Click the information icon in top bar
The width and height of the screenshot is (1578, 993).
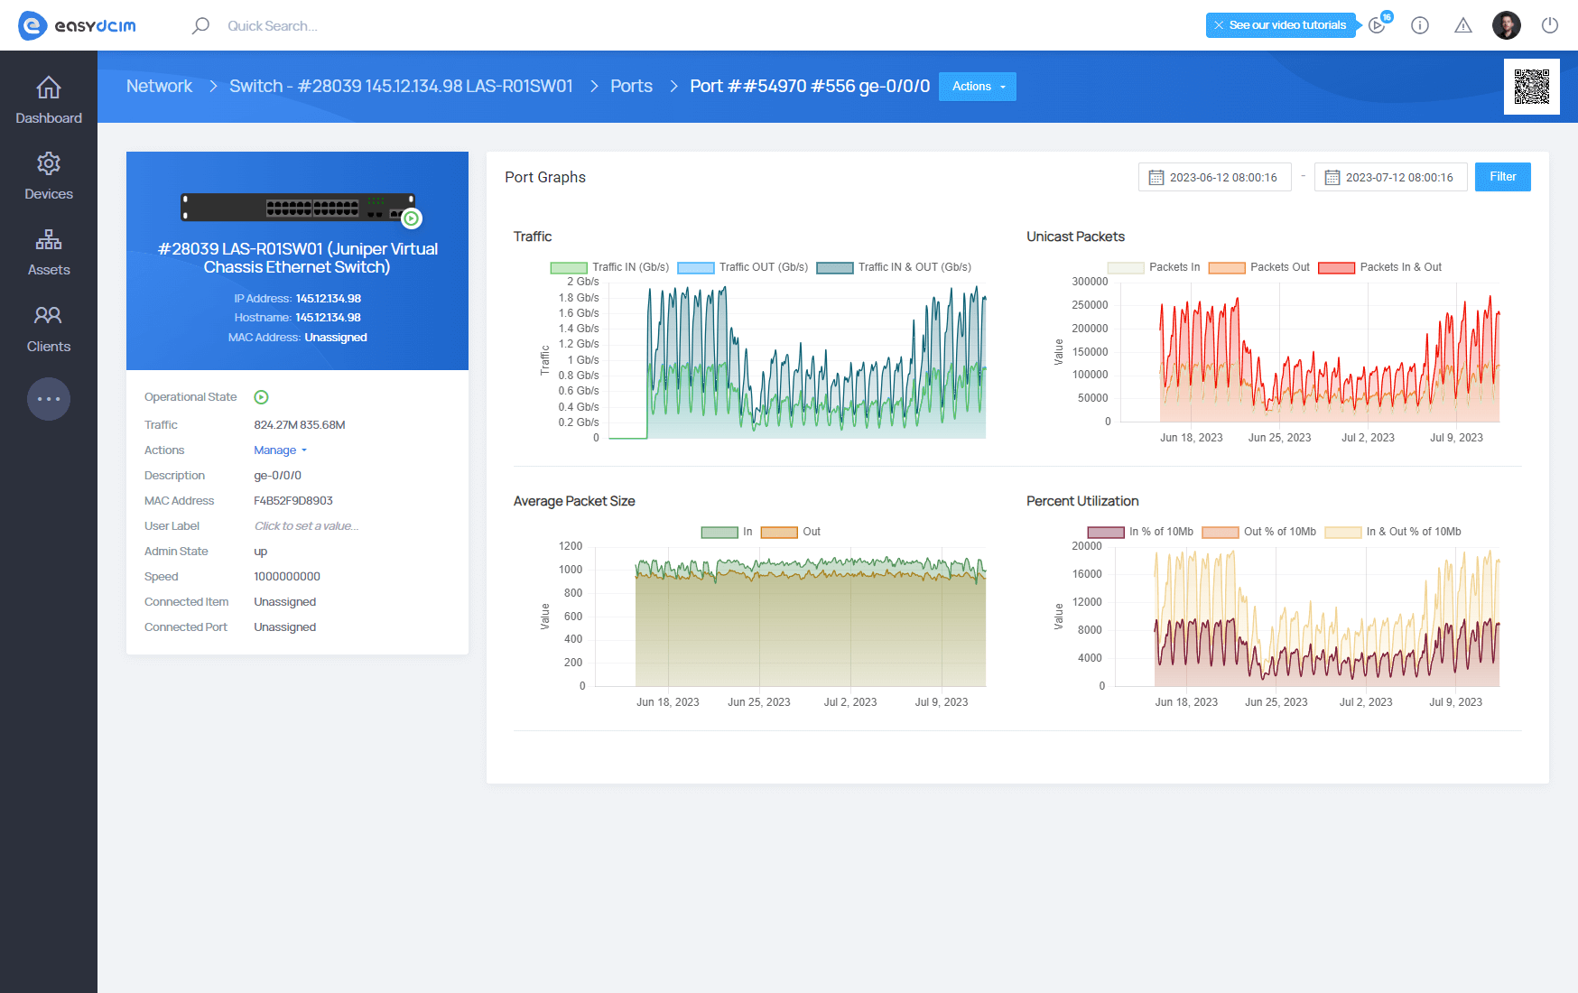1420,25
